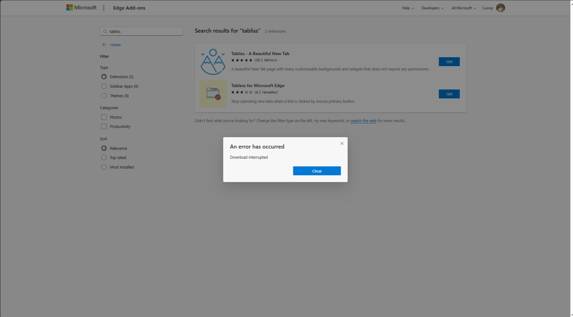Click the Hereafter2 publisher text
This screenshot has height=317, width=573.
point(270,92)
